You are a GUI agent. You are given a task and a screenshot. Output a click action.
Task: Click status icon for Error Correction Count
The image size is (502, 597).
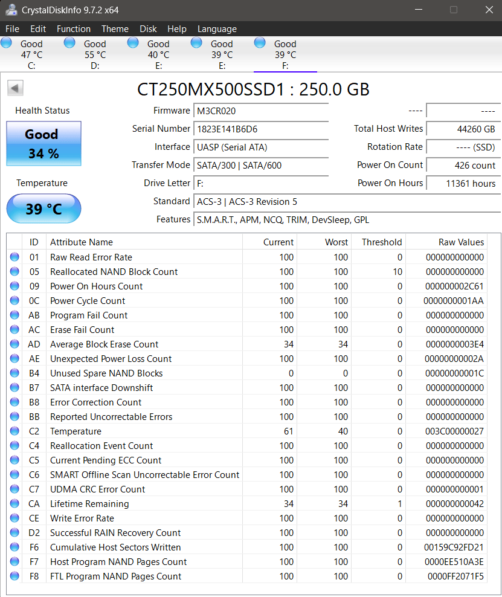14,402
